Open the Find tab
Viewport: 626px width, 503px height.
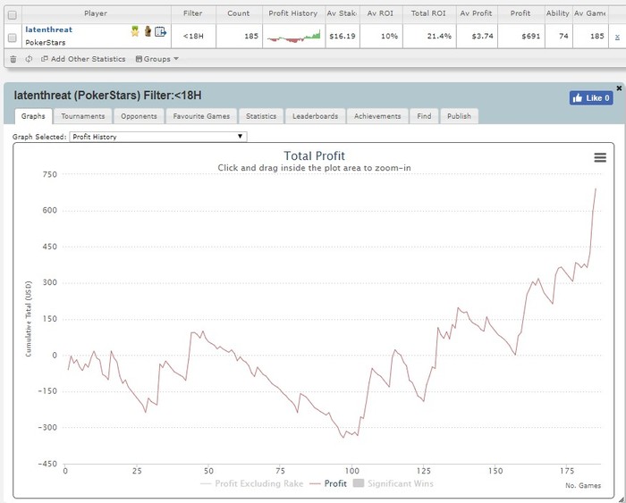tap(424, 116)
